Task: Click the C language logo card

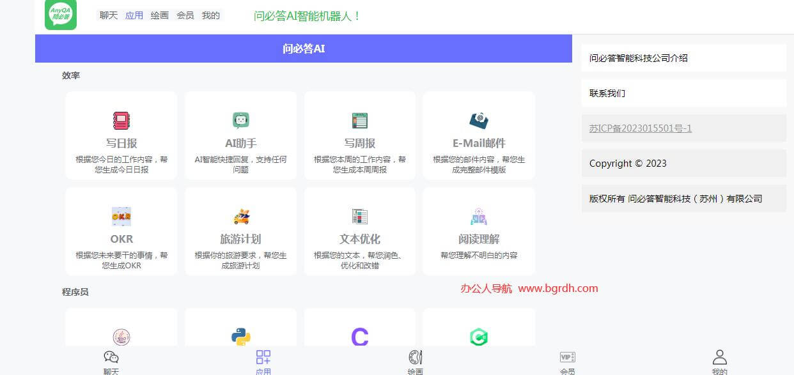Action: (x=359, y=335)
